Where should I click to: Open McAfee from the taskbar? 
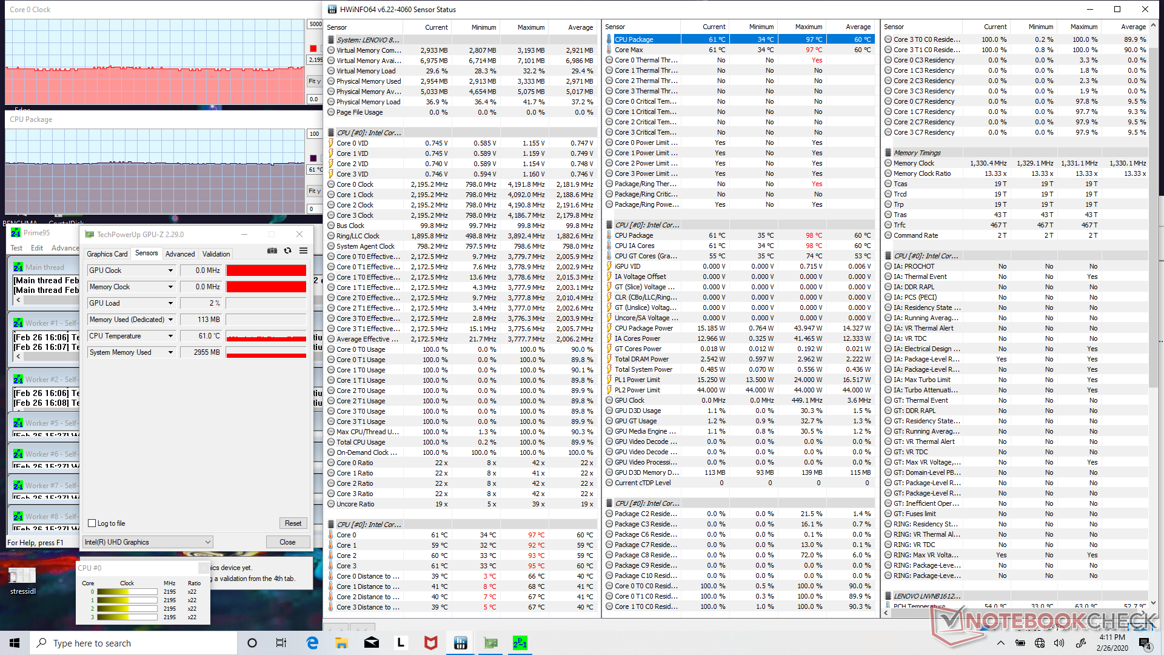point(430,643)
